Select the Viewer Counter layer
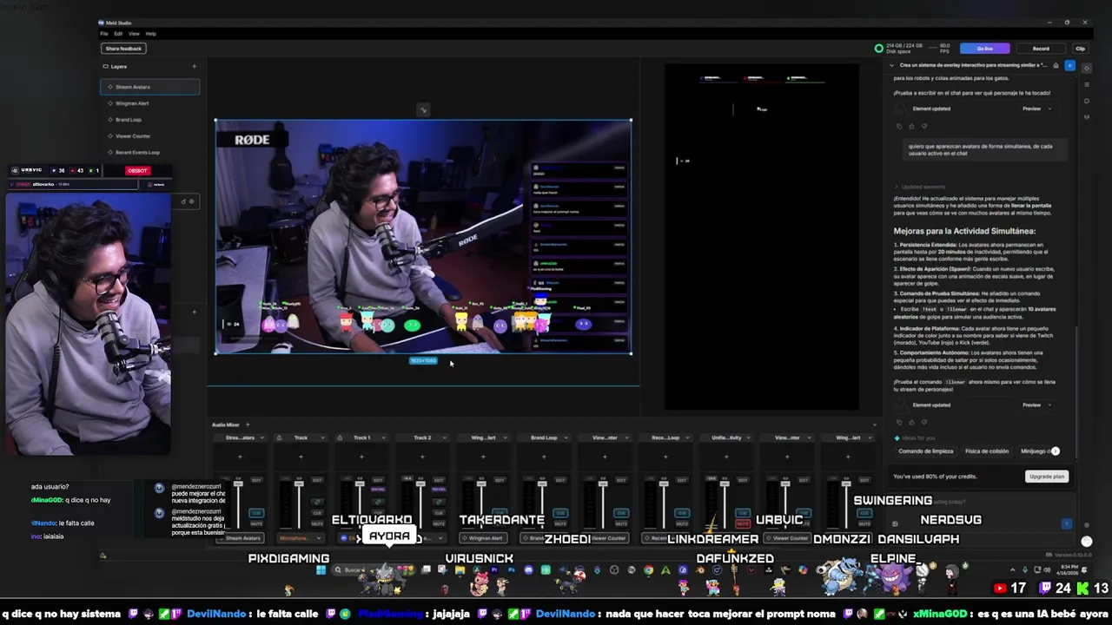Screen dimensions: 1112x625 pyautogui.click(x=149, y=136)
